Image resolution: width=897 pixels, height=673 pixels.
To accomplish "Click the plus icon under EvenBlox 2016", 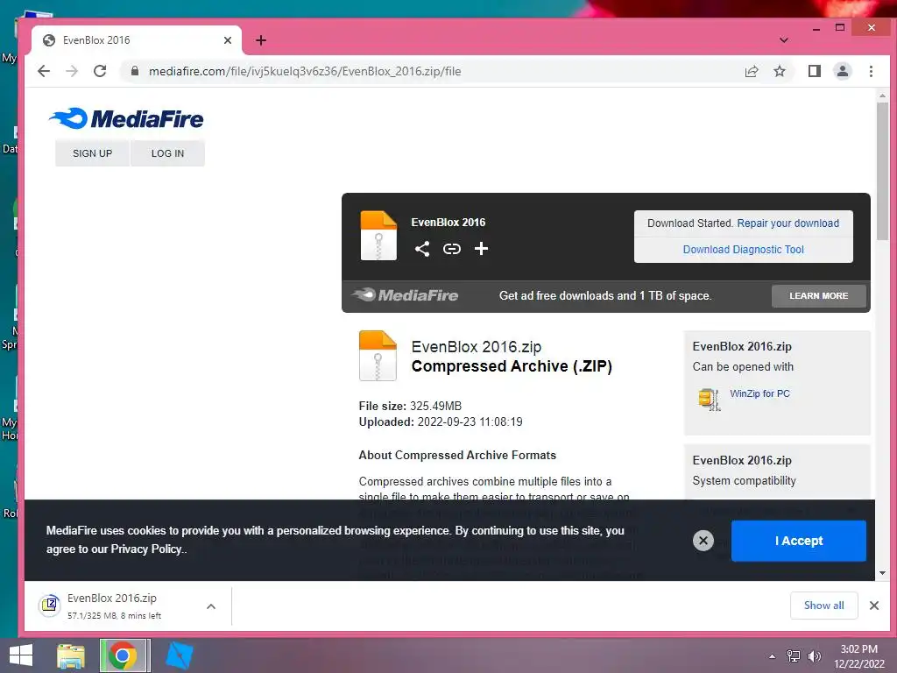I will [x=481, y=248].
